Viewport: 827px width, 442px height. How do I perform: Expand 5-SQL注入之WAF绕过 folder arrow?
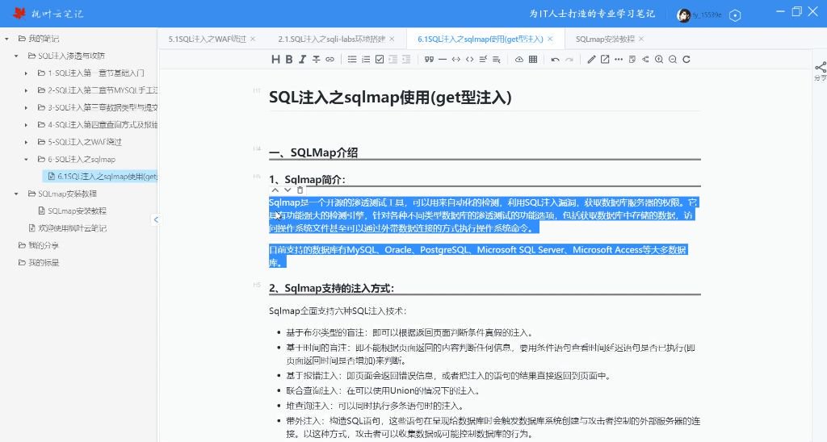click(x=27, y=142)
